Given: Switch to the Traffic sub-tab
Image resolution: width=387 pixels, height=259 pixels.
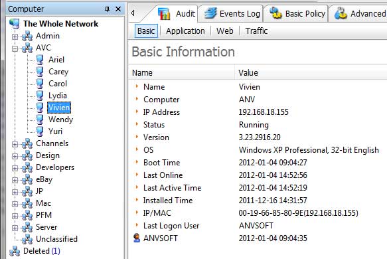Looking at the screenshot, I should [256, 31].
